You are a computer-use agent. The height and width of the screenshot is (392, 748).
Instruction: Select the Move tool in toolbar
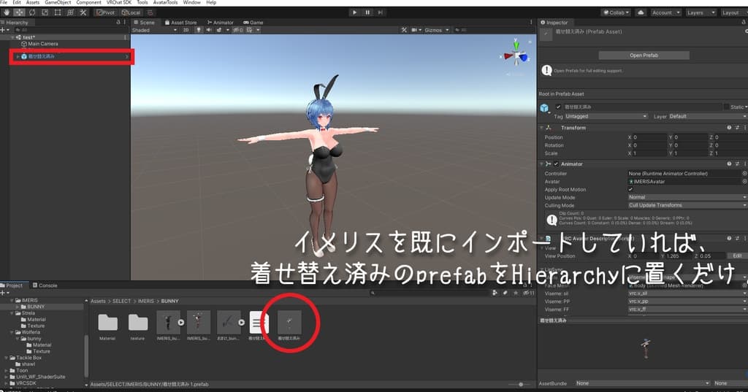pyautogui.click(x=20, y=12)
